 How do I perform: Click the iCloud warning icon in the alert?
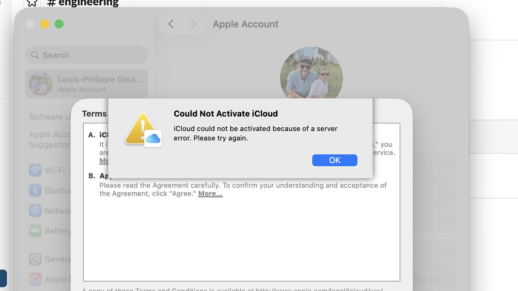click(x=143, y=130)
